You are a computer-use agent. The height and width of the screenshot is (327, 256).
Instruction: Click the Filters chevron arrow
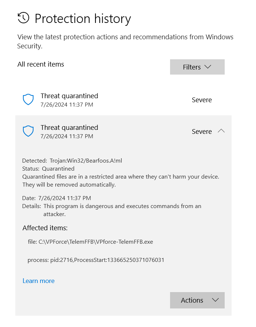(x=208, y=67)
